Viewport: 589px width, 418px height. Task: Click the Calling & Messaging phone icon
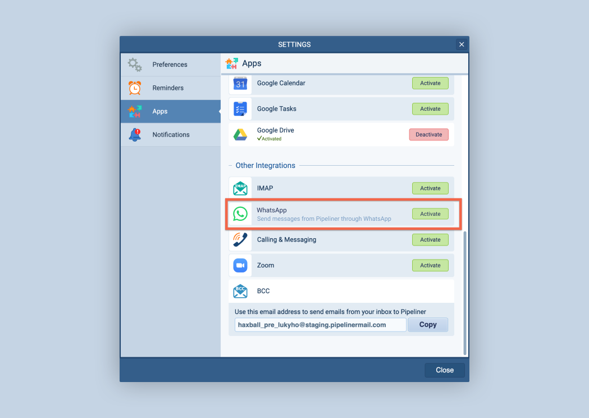pos(240,239)
